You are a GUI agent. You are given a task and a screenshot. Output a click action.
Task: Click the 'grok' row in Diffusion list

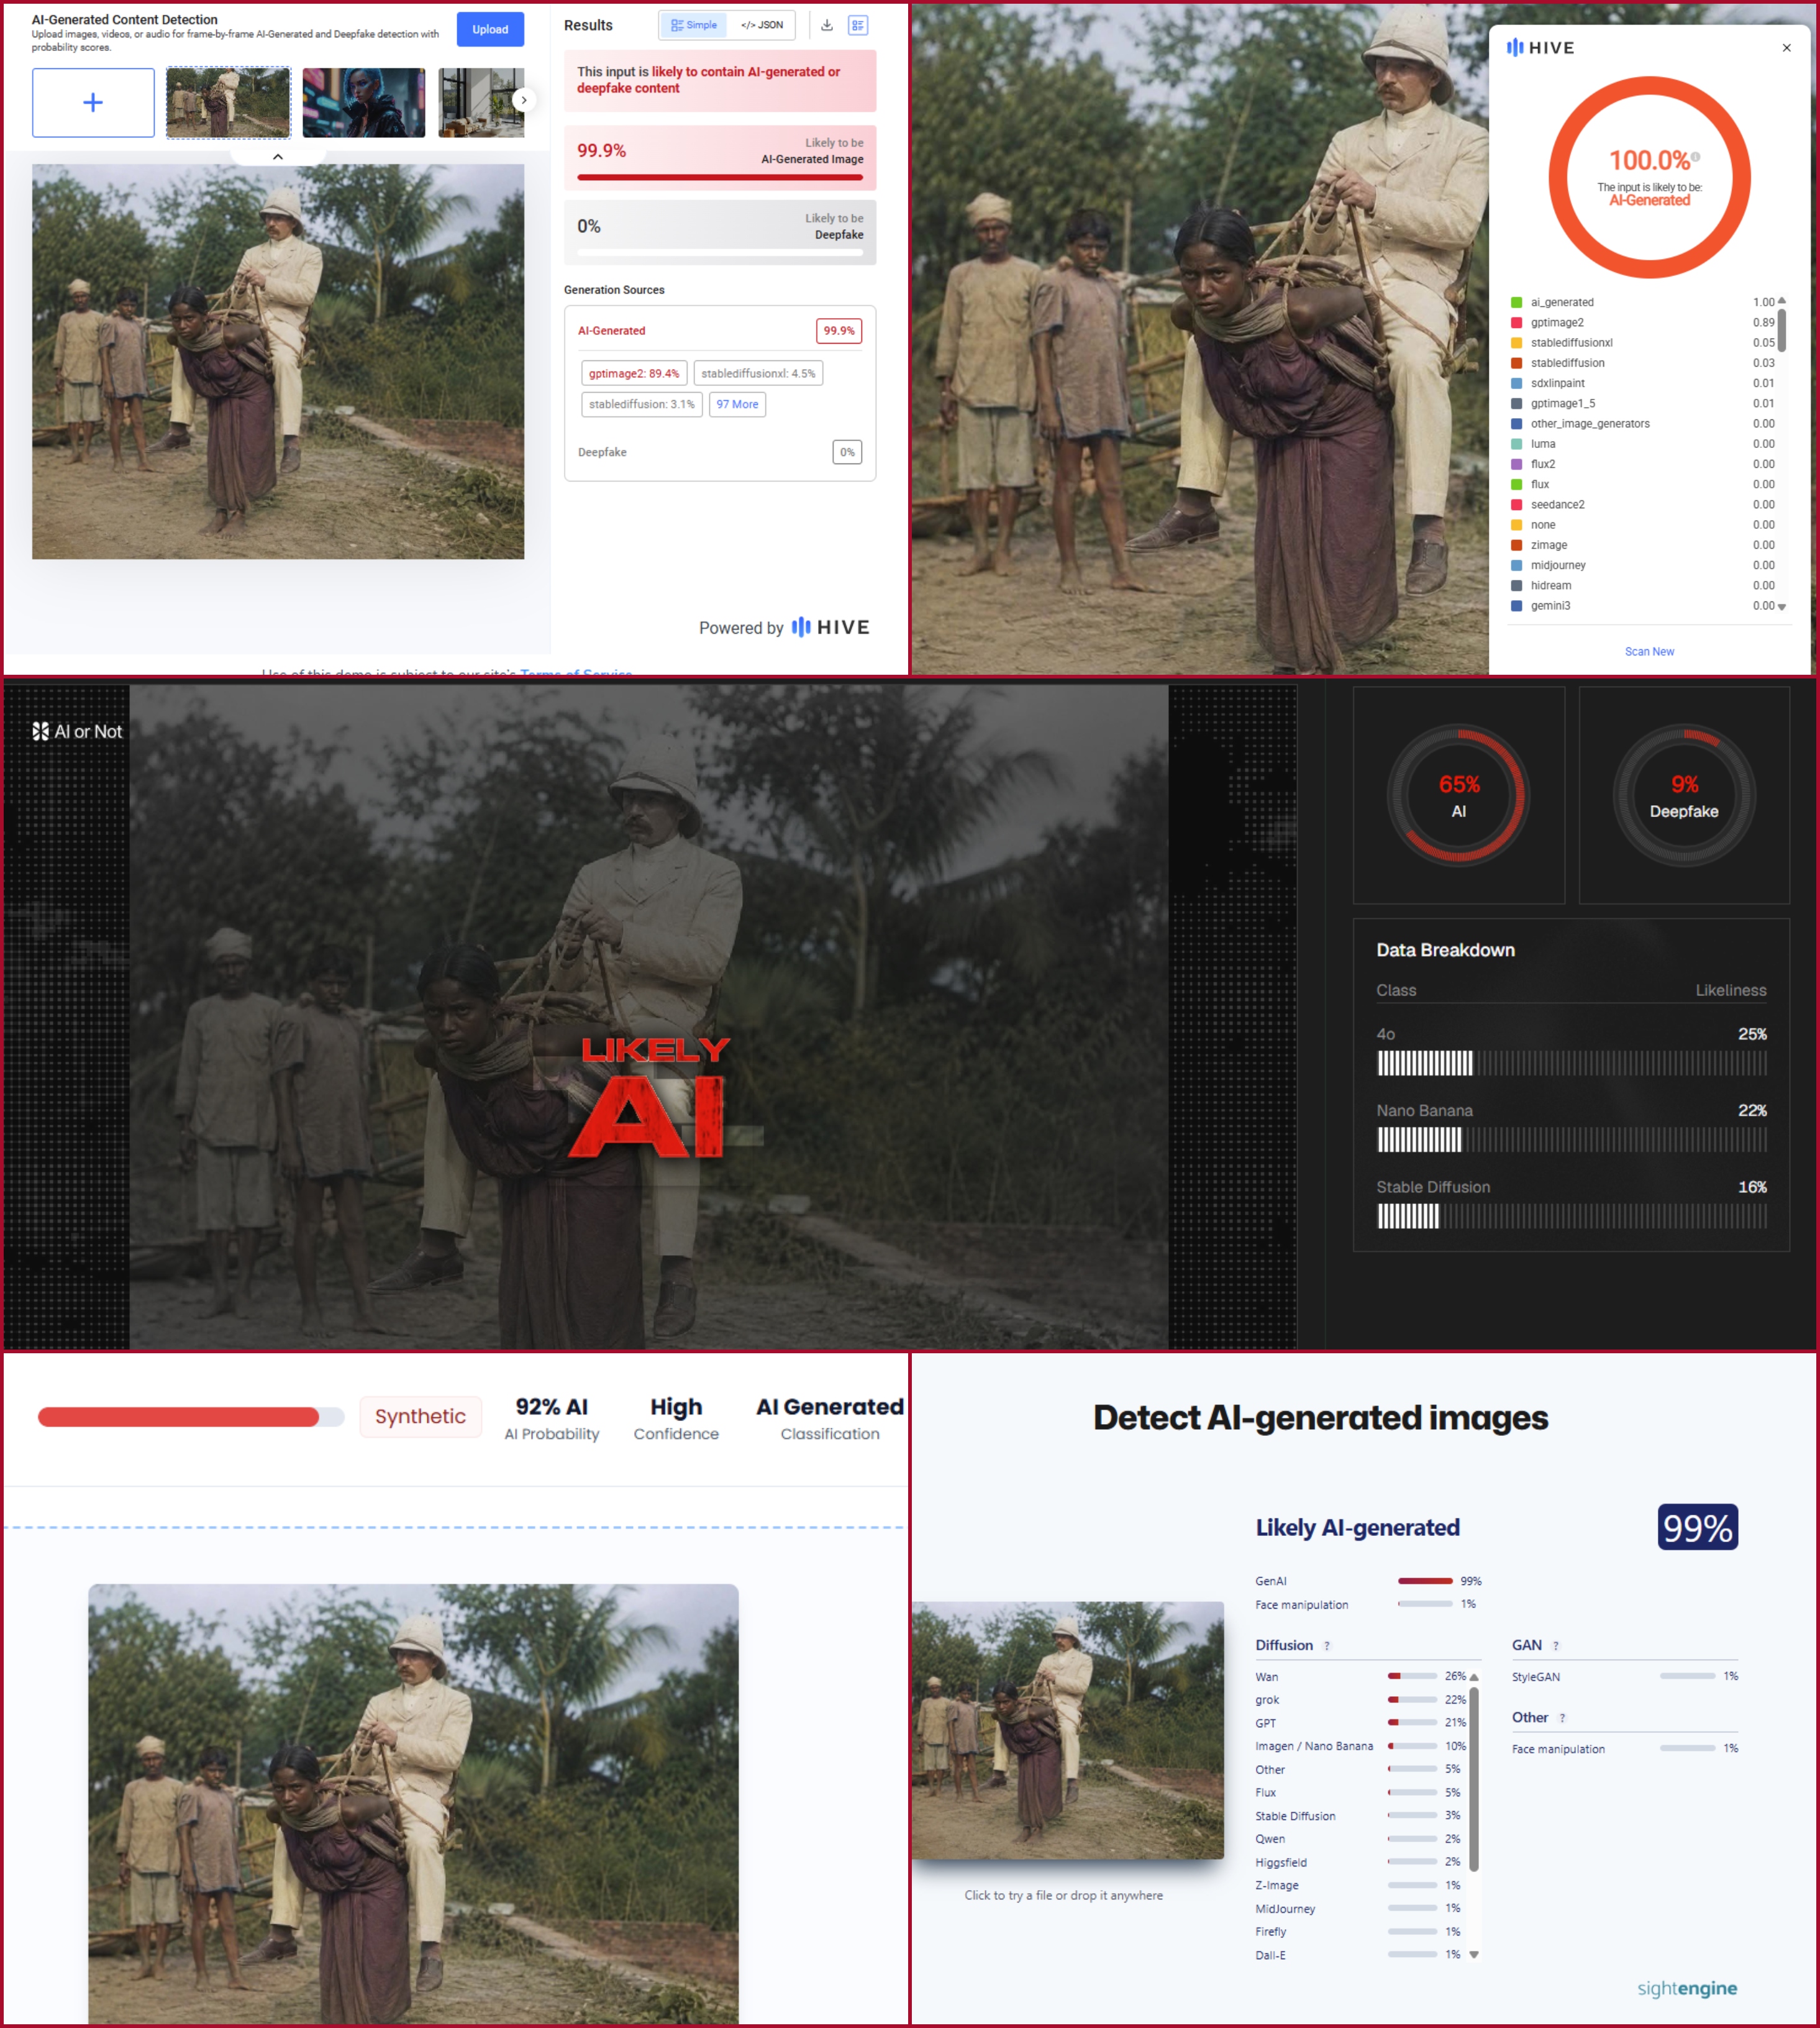click(x=1360, y=1700)
